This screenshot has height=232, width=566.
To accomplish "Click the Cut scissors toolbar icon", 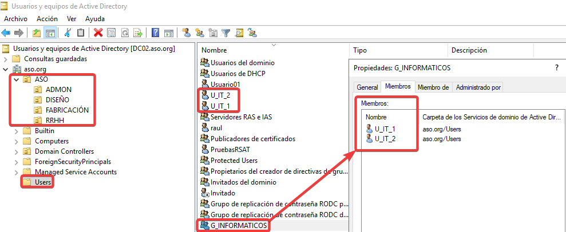I will pos(68,33).
